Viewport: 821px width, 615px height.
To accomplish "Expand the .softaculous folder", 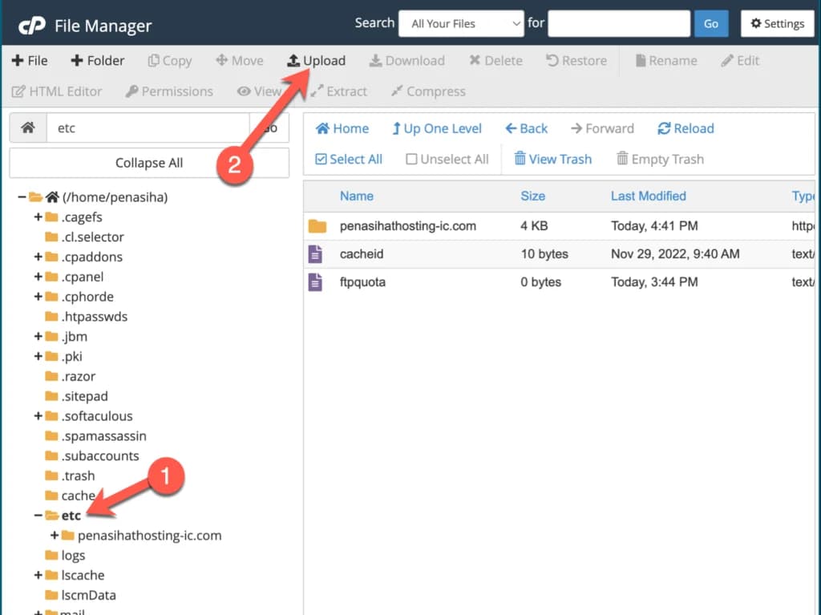I will click(39, 415).
